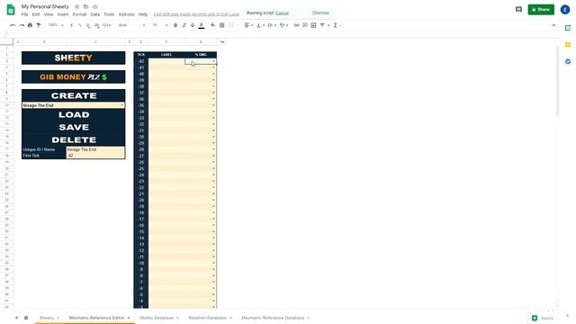Open the Calendar side panel icon

pyautogui.click(x=568, y=28)
